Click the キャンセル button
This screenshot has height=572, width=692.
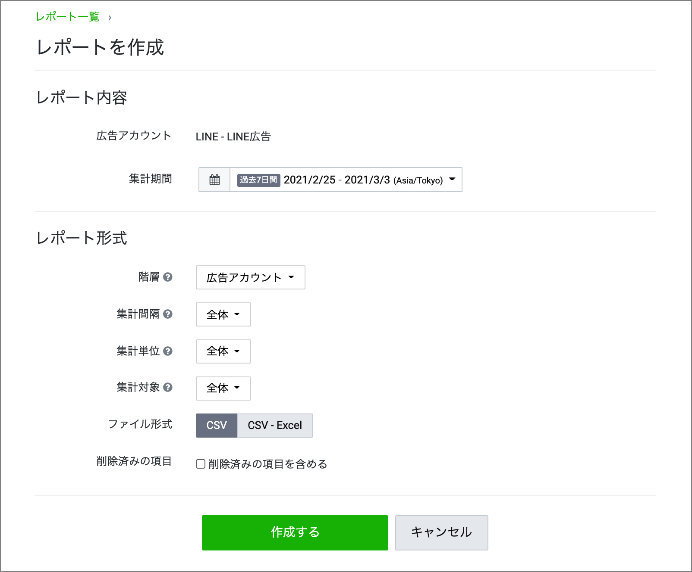tap(441, 532)
